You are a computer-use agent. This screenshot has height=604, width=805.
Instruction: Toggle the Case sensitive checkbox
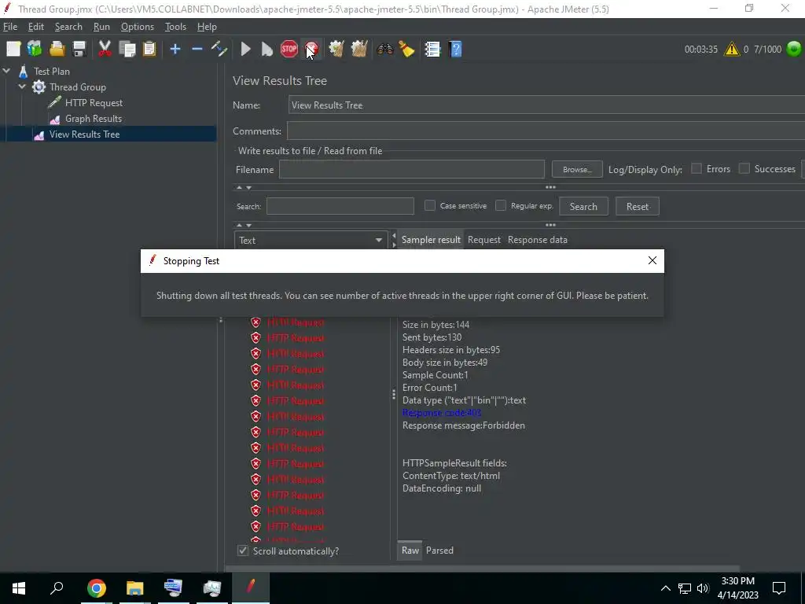[430, 205]
